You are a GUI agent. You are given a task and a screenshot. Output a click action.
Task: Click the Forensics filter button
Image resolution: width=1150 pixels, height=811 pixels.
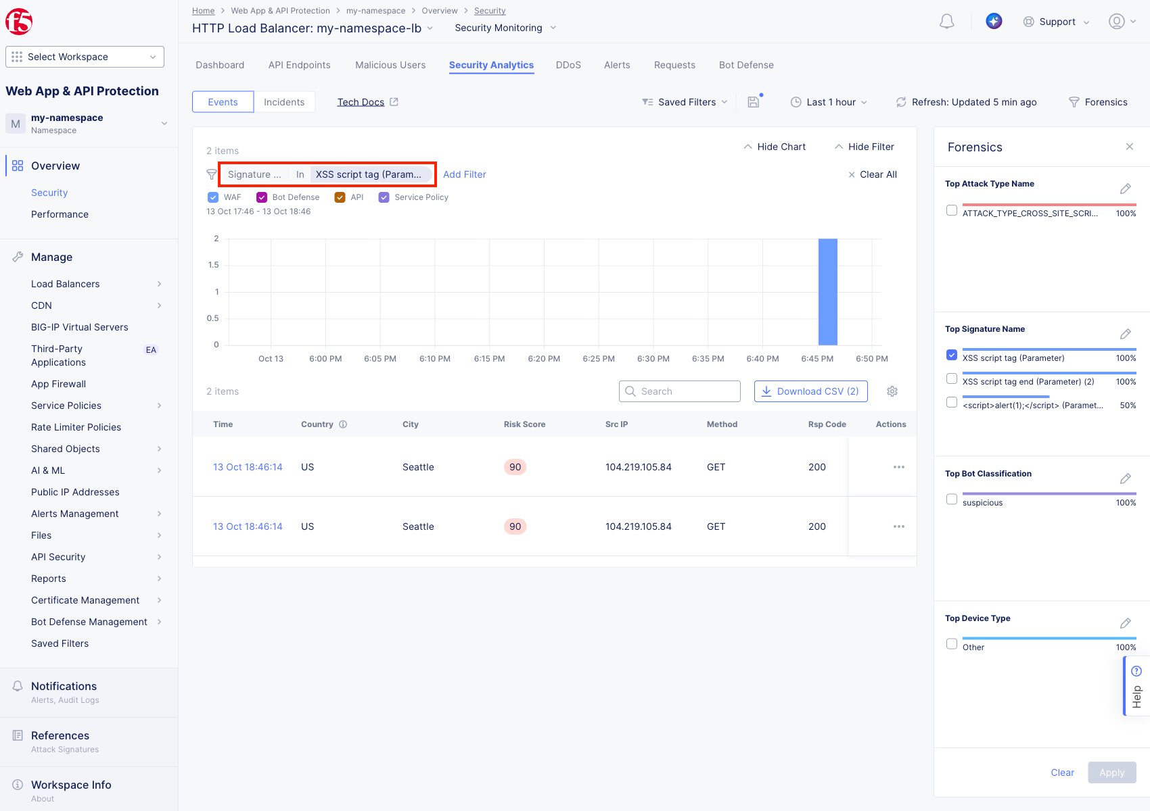pyautogui.click(x=1097, y=102)
